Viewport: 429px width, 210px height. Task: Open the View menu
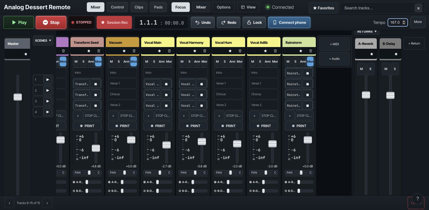point(248,7)
